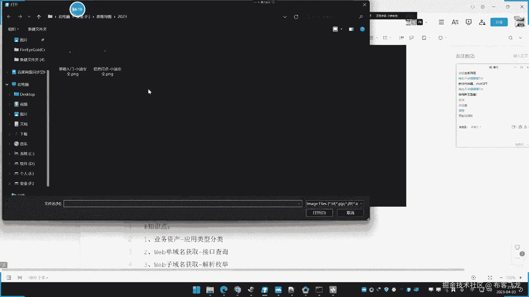The image size is (529, 297).
Task: Click the presentation mode icon
Action: (x=468, y=22)
